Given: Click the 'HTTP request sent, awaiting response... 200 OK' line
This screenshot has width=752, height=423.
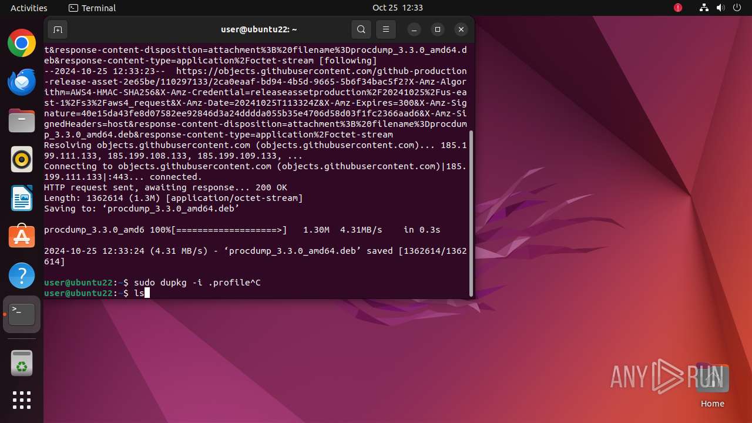Looking at the screenshot, I should pos(166,187).
